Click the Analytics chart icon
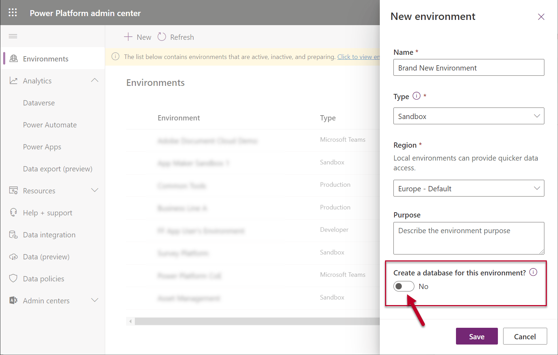Image resolution: width=558 pixels, height=355 pixels. click(x=14, y=81)
